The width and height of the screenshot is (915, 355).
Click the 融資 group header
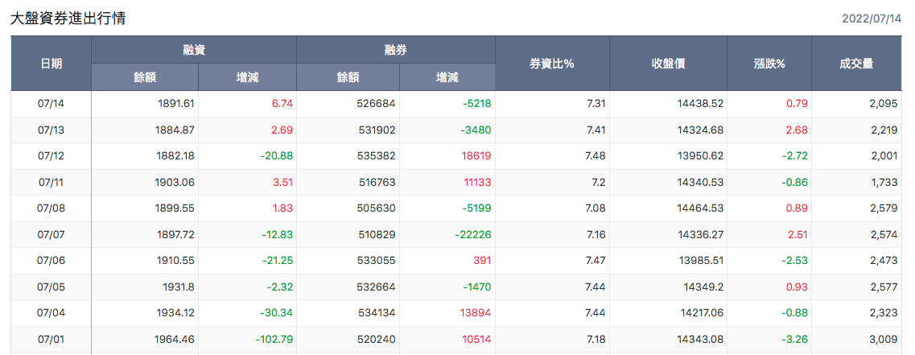(x=194, y=50)
